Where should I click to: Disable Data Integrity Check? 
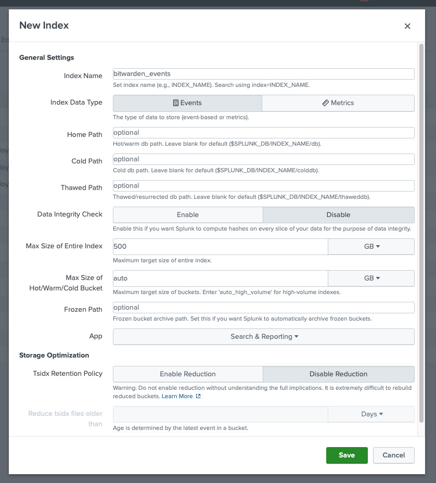coord(338,215)
